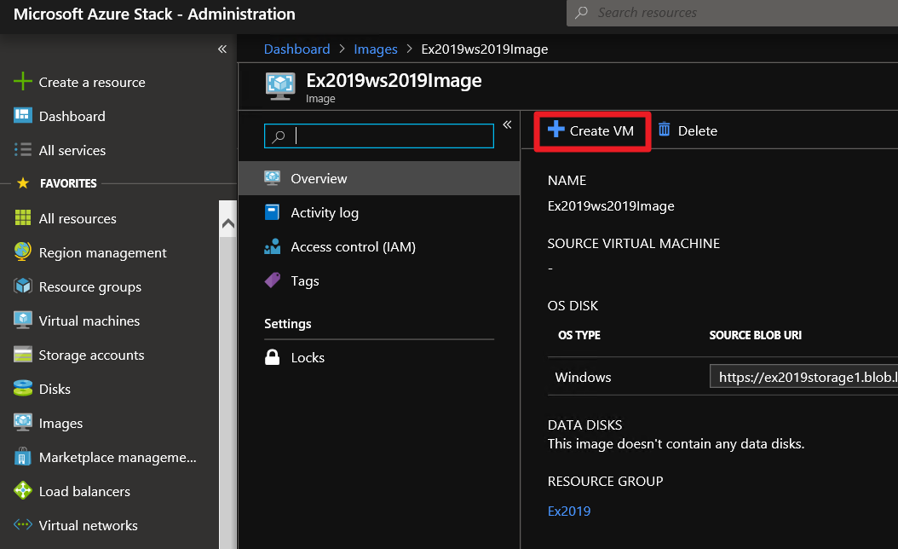The image size is (898, 549).
Task: Collapse the image menu pane
Action: pos(507,124)
